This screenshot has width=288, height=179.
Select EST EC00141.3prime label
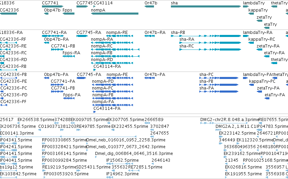[17, 133]
